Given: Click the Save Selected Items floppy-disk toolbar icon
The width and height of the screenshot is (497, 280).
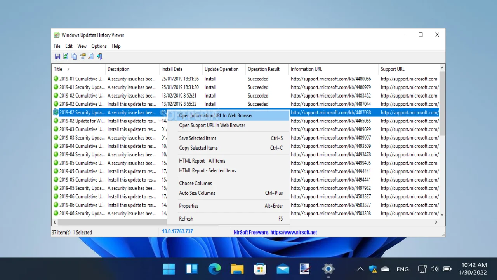Looking at the screenshot, I should tap(57, 57).
